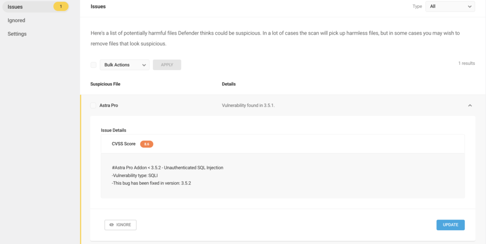Click the eye-slash icon on the Ignore button
This screenshot has width=486, height=244.
112,225
